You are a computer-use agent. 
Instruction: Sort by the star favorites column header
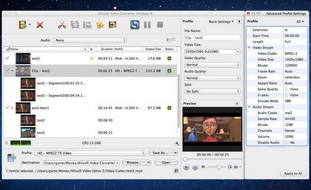tap(91, 49)
